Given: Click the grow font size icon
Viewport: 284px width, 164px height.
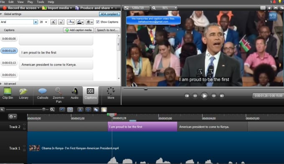Looking at the screenshot, I should pyautogui.click(x=53, y=22).
